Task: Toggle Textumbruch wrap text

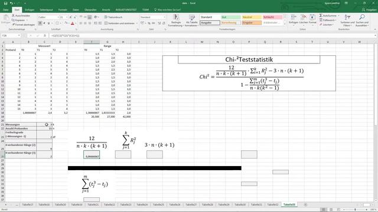Action: pos(113,17)
